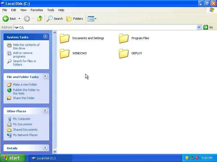Open the Favorites menu
This screenshot has height=162, width=217.
tap(37, 10)
